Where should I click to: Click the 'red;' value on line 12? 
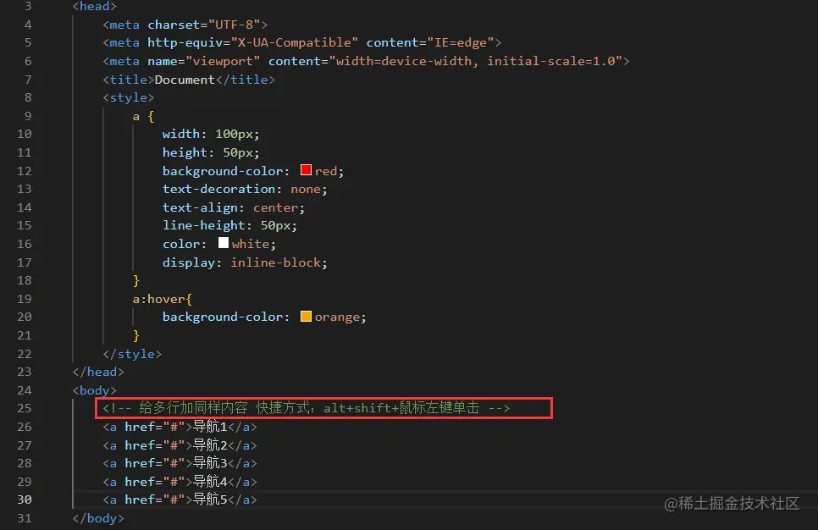coord(329,171)
